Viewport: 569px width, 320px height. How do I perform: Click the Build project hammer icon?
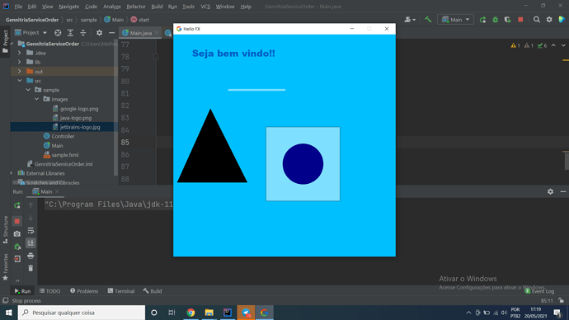point(428,20)
